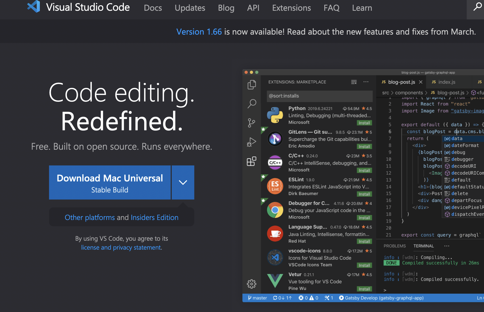484x312 pixels.
Task: Choose 'delete' autocomplete suggestion
Action: pos(463,193)
